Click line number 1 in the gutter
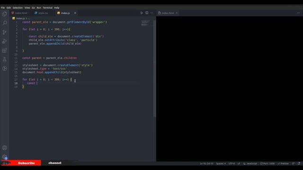This screenshot has height=170, width=303. (x=17, y=22)
